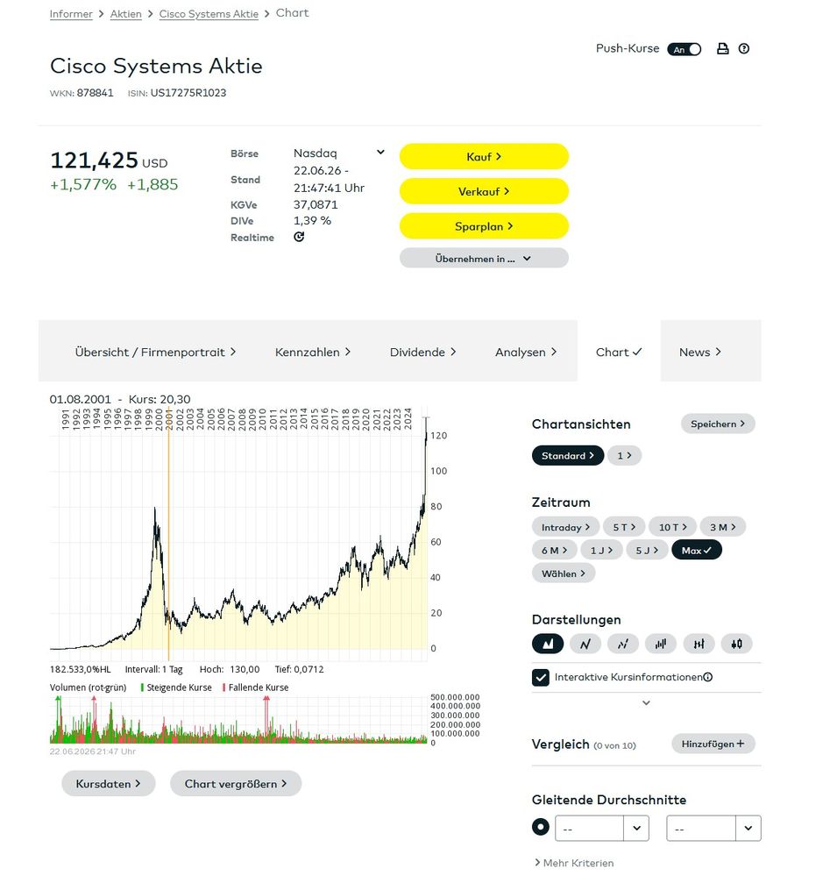Click Wählen to choose custom period
Image resolution: width=823 pixels, height=876 pixels.
click(564, 573)
